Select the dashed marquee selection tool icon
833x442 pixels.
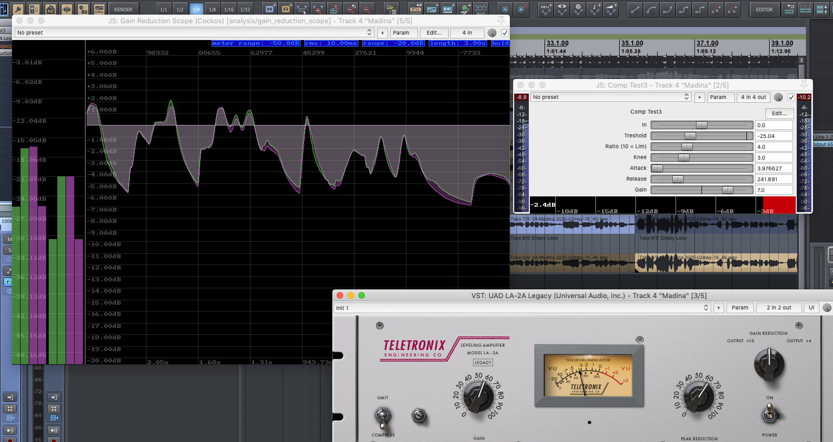[302, 9]
